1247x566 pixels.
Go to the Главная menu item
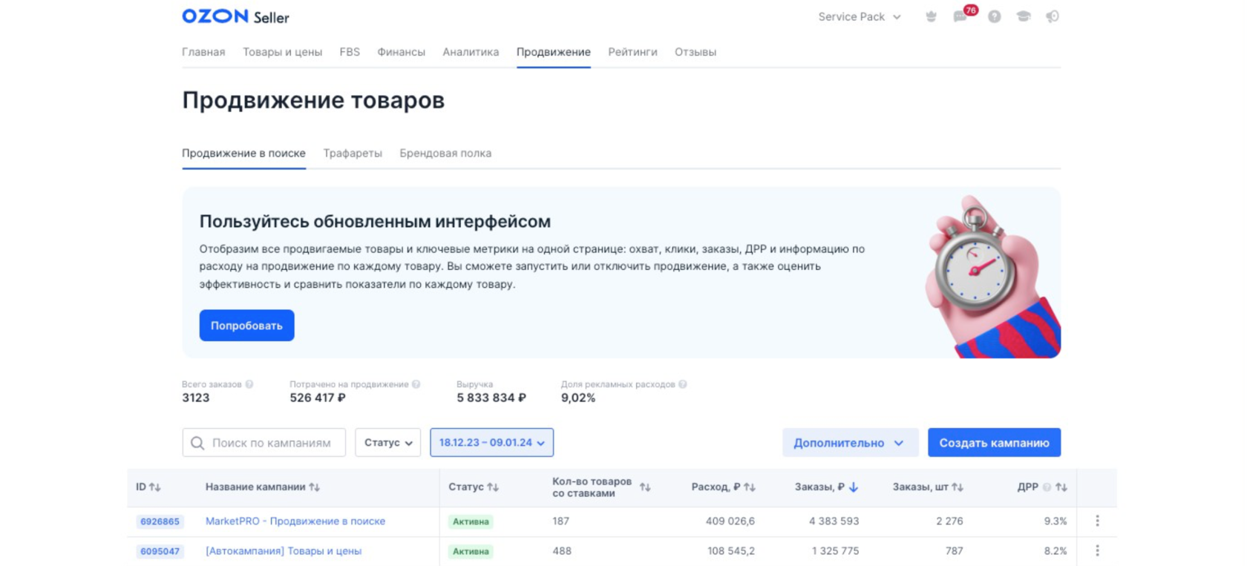[x=203, y=52]
